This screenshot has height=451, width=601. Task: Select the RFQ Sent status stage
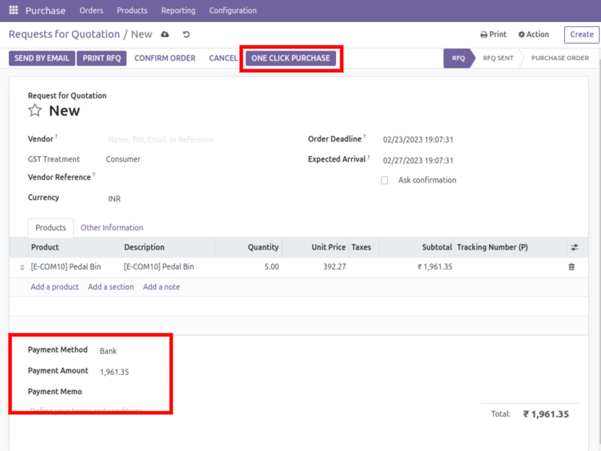pos(498,58)
